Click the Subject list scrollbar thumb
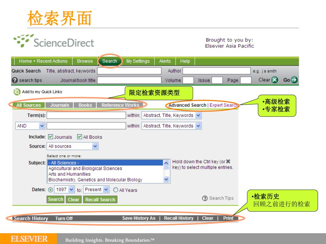 [x=166, y=168]
